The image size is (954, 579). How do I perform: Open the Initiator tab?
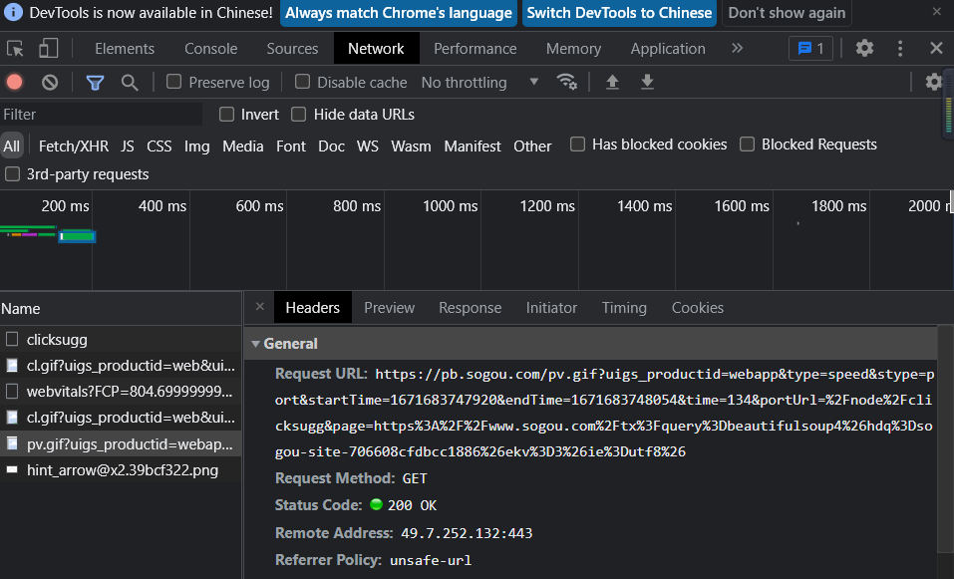pos(551,308)
